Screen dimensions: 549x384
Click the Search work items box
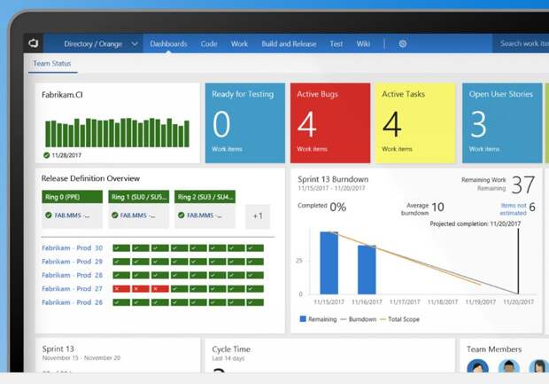click(x=521, y=43)
